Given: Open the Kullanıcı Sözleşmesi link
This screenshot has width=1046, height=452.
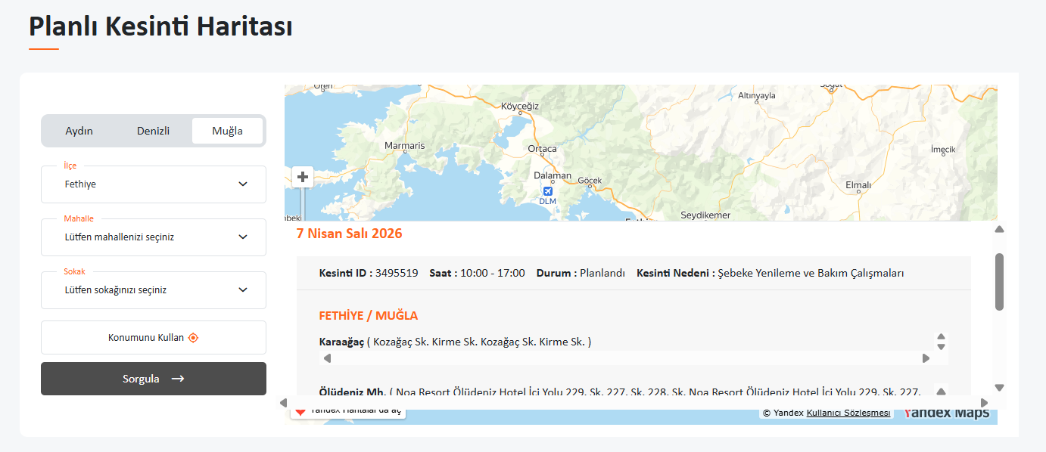Looking at the screenshot, I should point(848,413).
